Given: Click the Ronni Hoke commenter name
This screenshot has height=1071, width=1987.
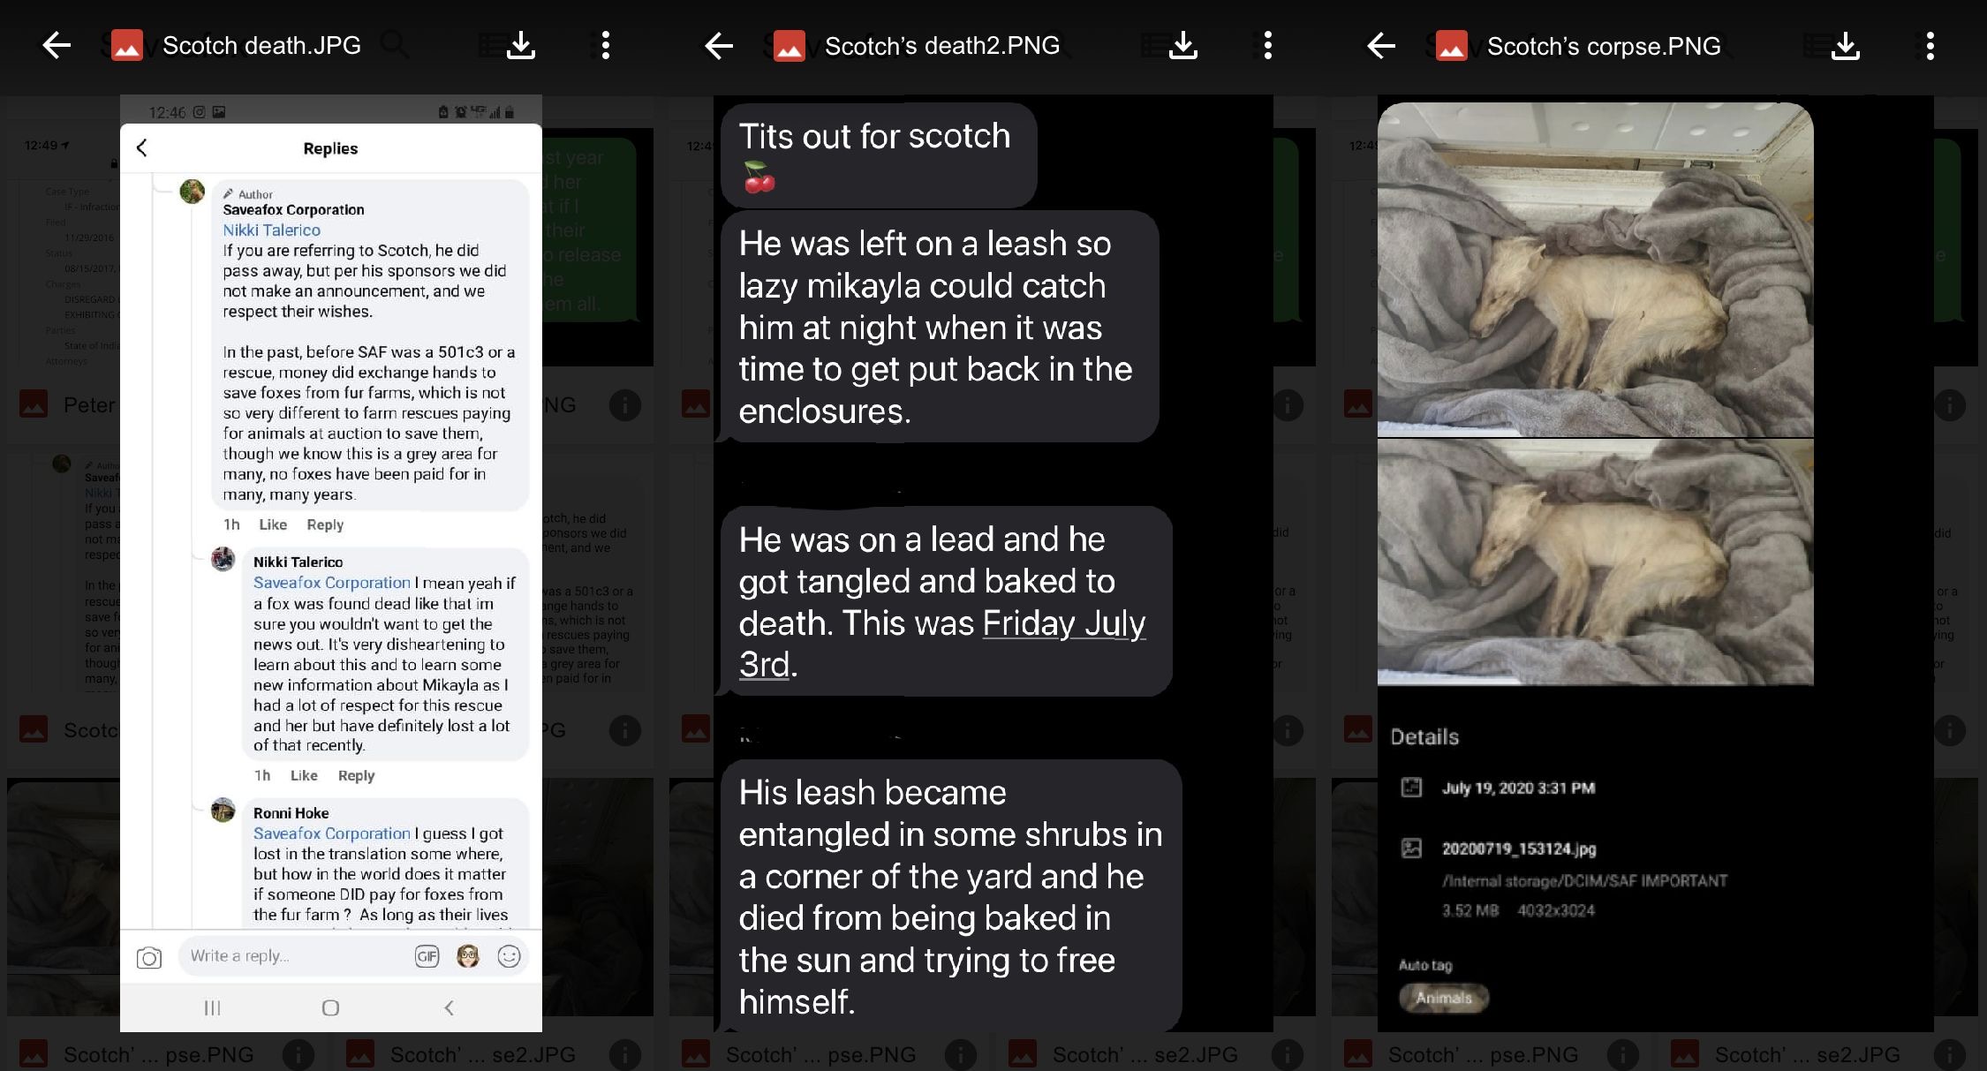Looking at the screenshot, I should [x=291, y=813].
